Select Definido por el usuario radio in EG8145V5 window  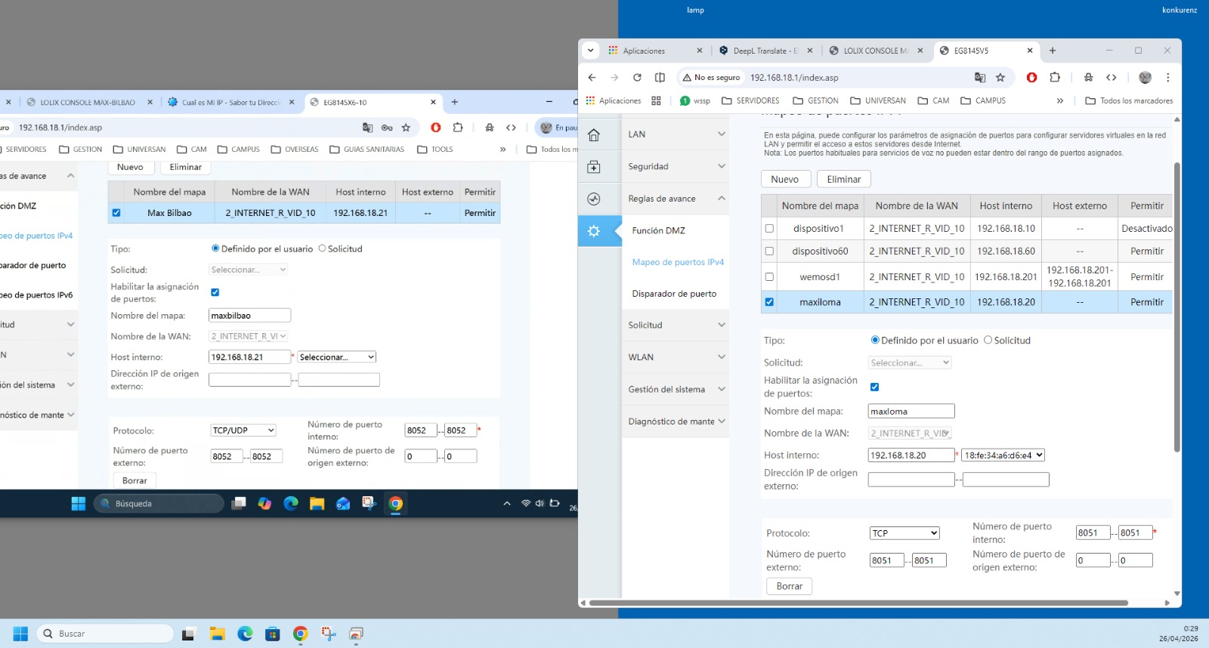875,340
